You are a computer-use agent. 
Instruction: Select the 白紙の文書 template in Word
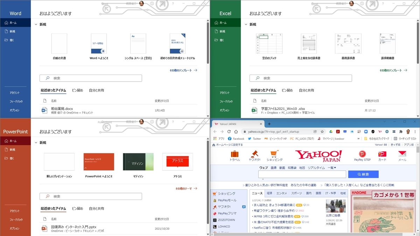(x=59, y=46)
